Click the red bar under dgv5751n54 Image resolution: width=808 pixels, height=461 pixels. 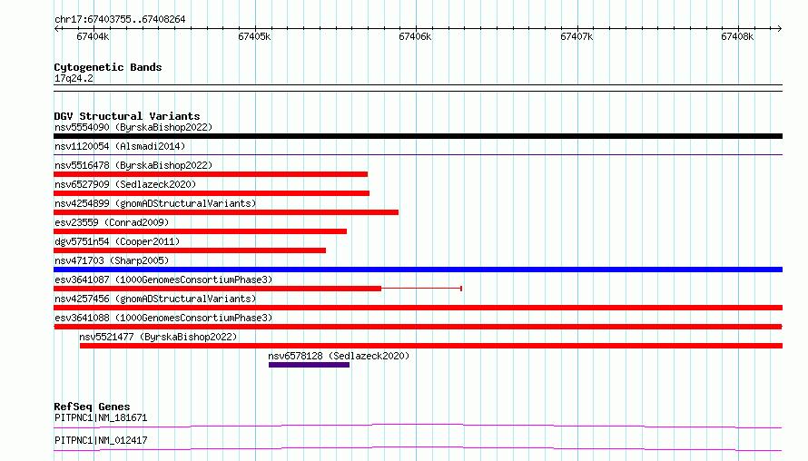[190, 250]
